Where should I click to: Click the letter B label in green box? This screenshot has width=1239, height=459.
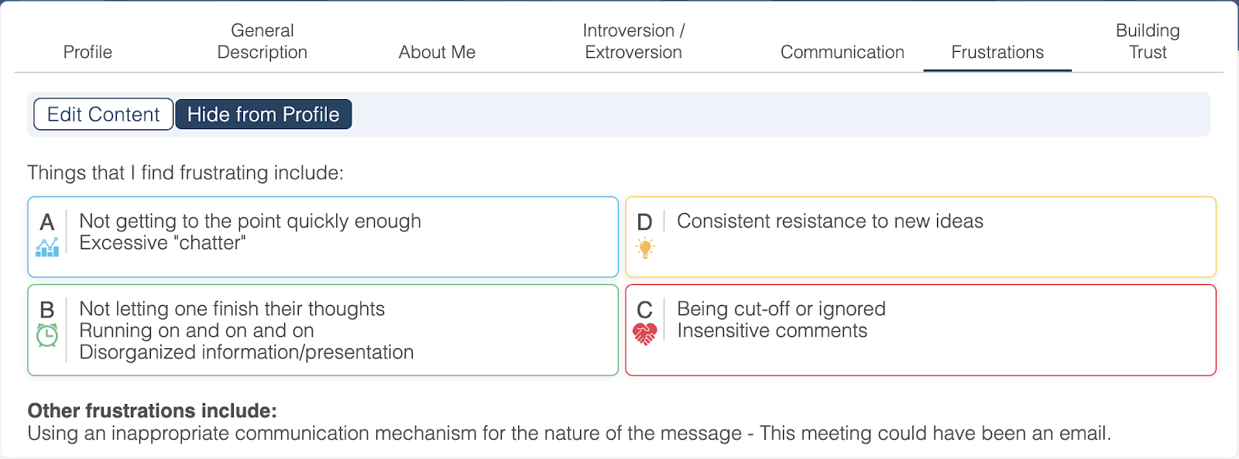click(47, 310)
